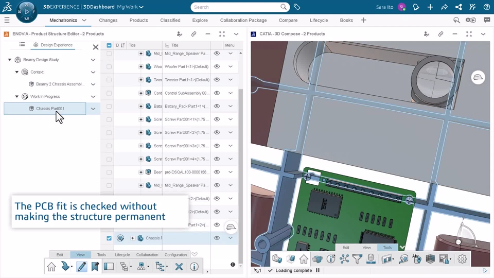Click the database icon in CATIA toolbar

pos(371,259)
